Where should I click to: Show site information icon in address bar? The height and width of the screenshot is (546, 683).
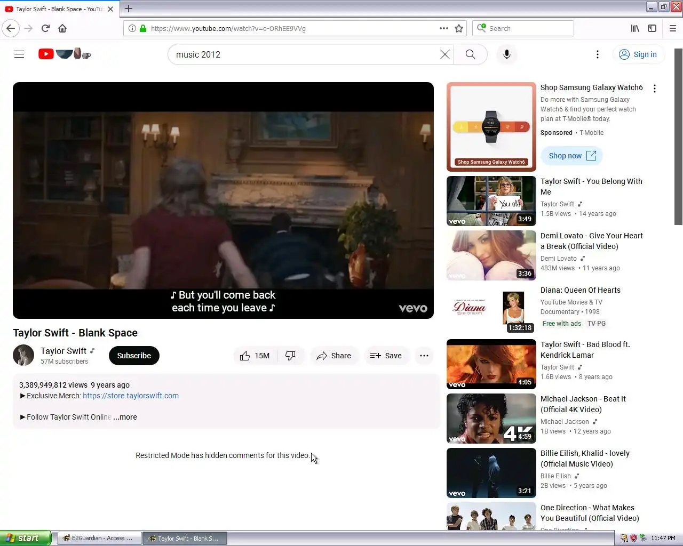(x=132, y=28)
